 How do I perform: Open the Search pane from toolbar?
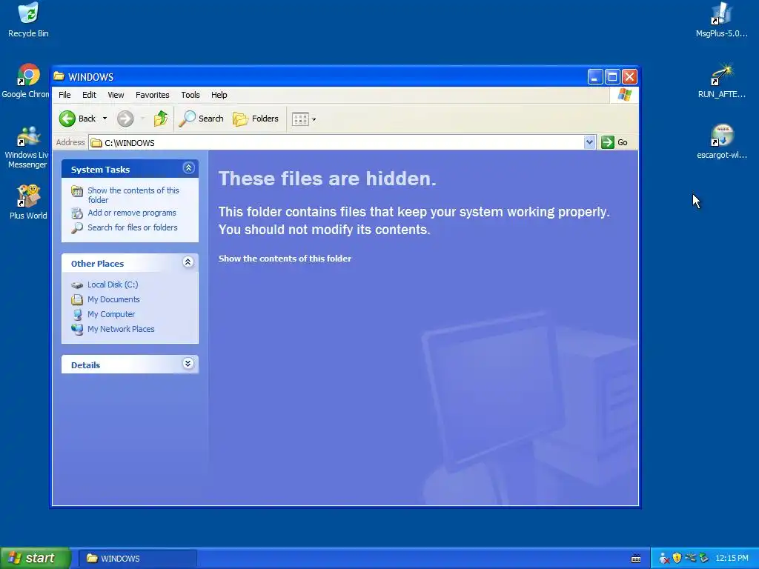tap(201, 119)
